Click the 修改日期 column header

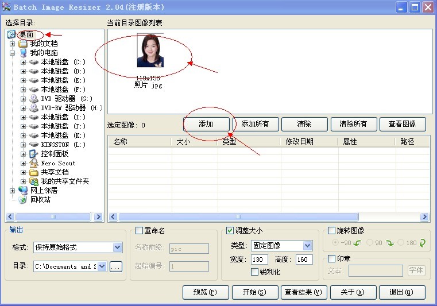click(308, 141)
